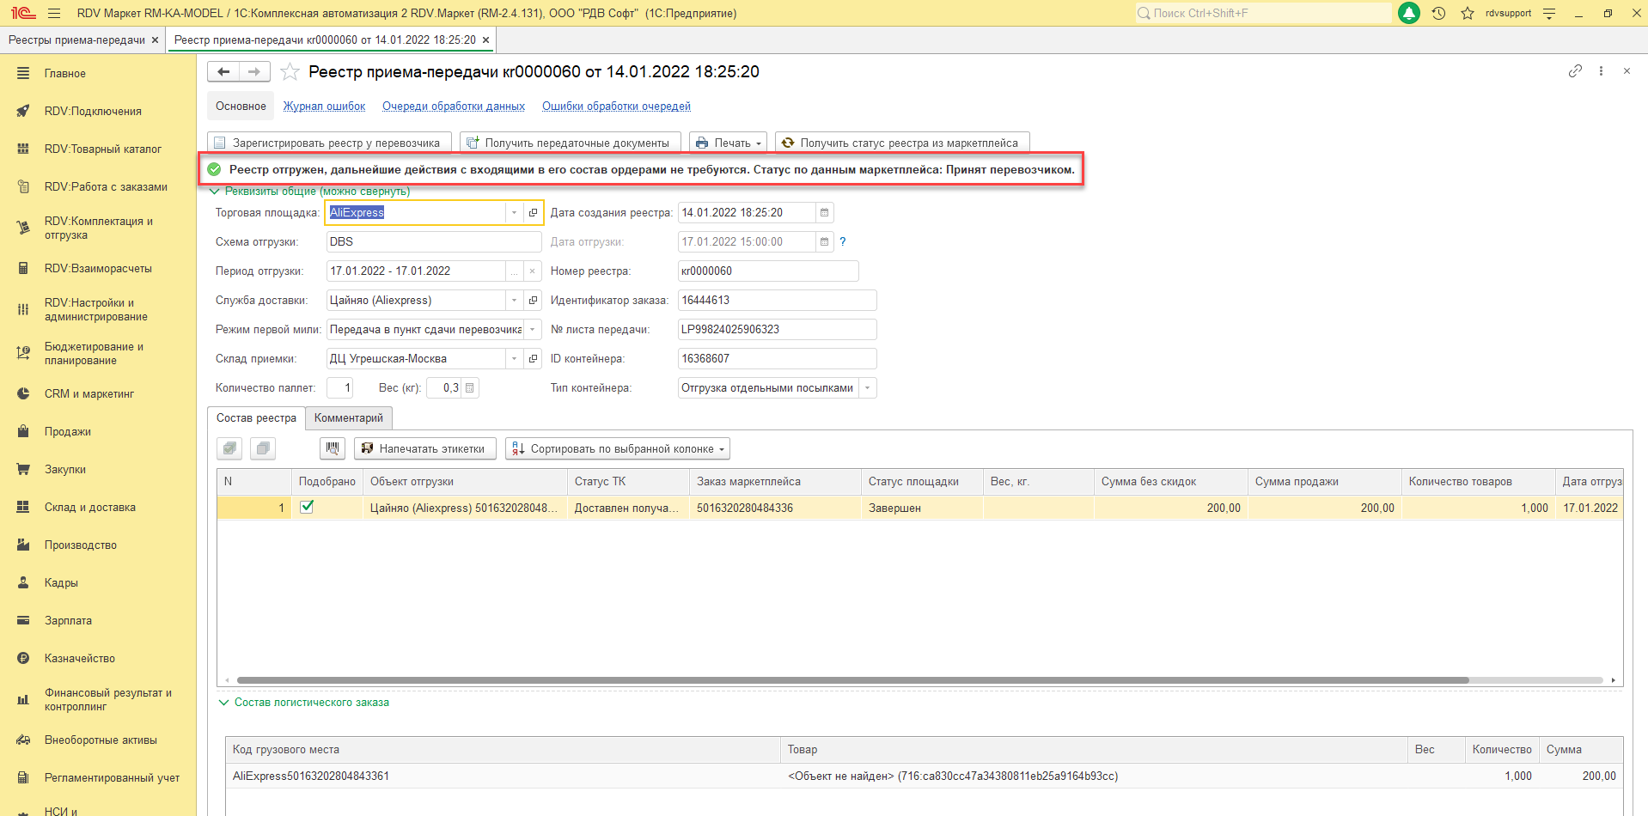Open the Тип контейнера dropdown list
This screenshot has width=1648, height=816.
coord(867,388)
